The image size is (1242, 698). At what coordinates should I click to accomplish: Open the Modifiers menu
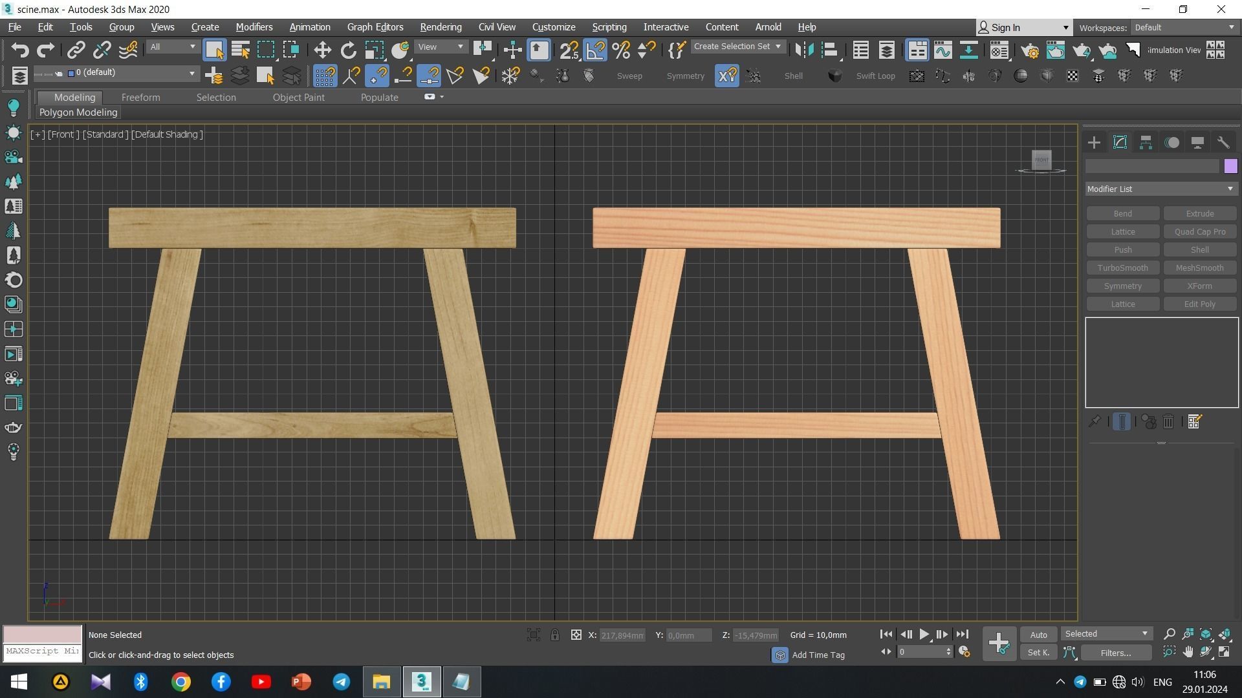[254, 27]
